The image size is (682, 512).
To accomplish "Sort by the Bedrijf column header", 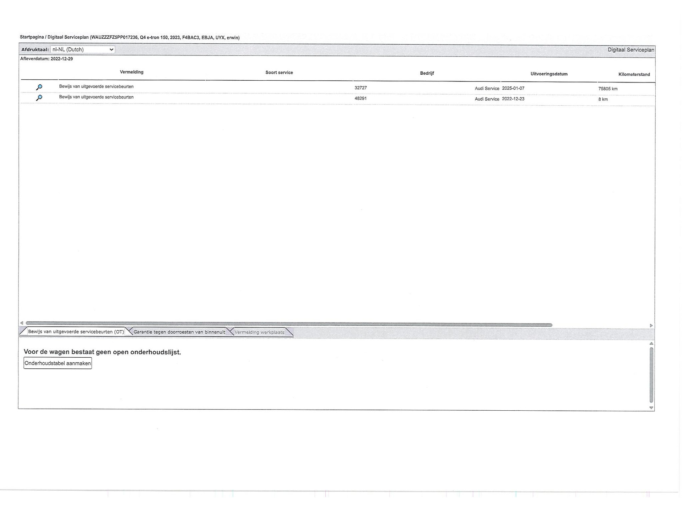I will click(427, 73).
